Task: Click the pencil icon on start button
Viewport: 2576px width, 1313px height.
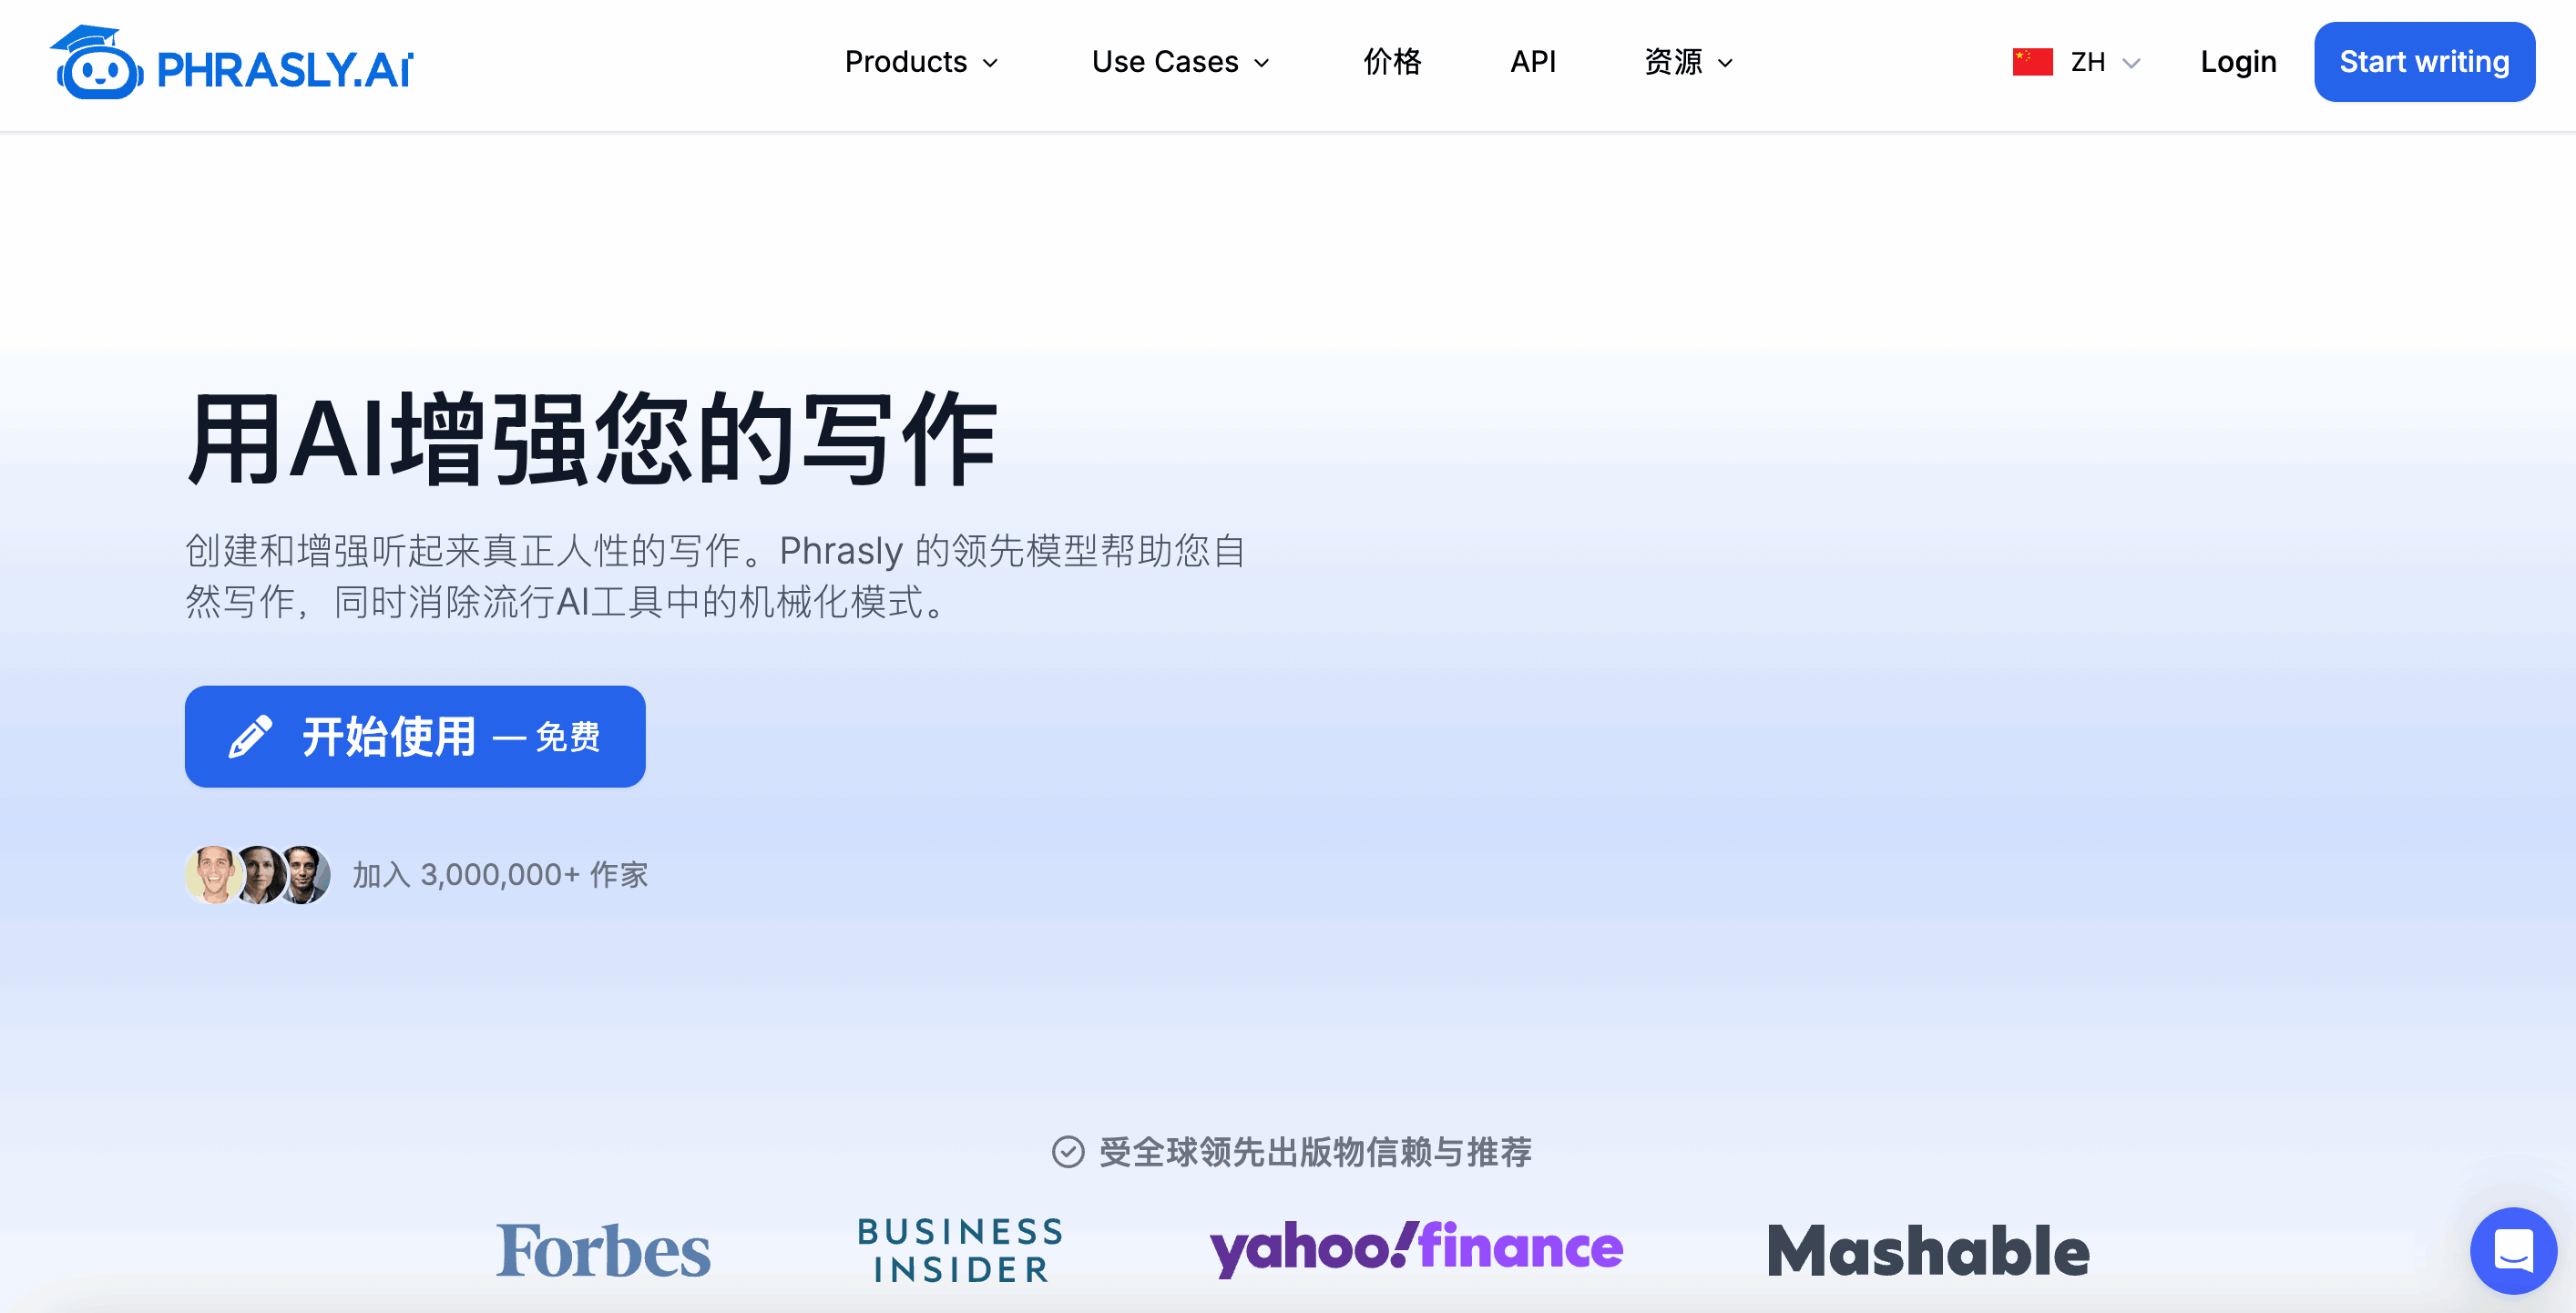Action: [250, 737]
